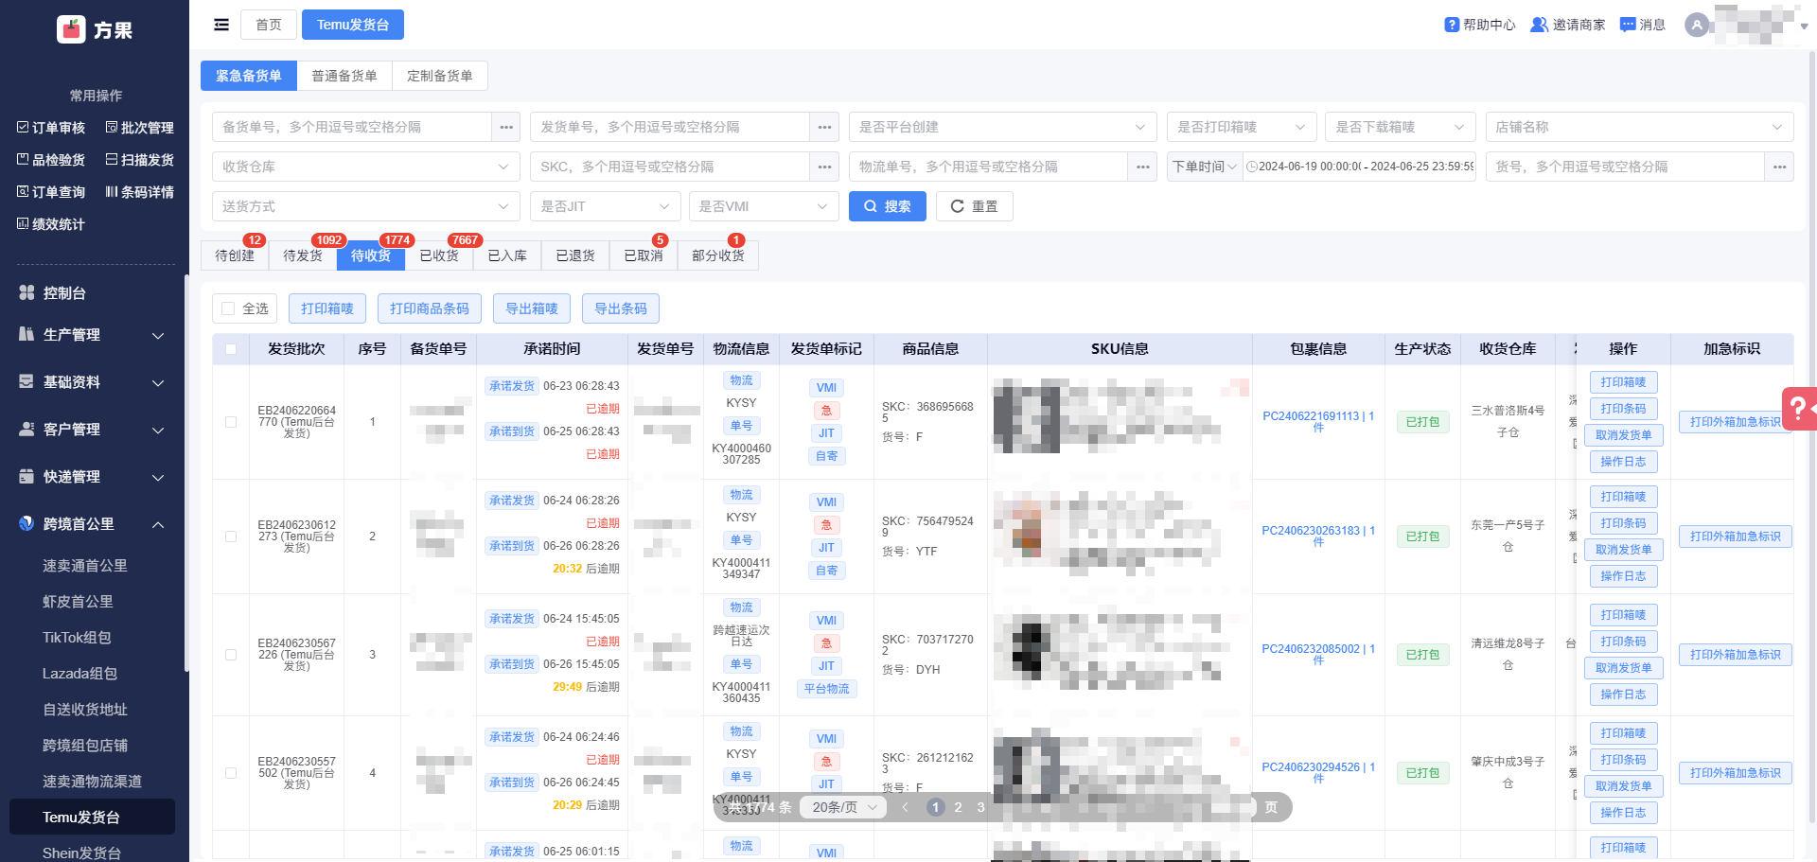Expand the 快递管理 sidebar menu
The image size is (1817, 862).
[x=93, y=477]
